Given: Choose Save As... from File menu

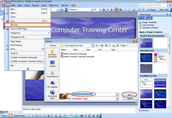Looking at the screenshot, I should coord(28,25).
